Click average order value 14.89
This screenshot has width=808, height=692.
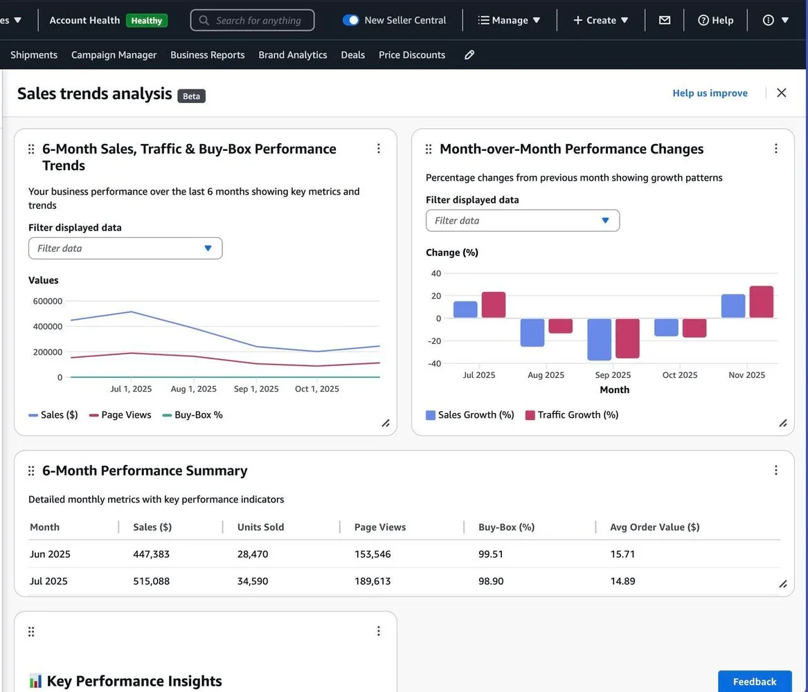tap(622, 581)
